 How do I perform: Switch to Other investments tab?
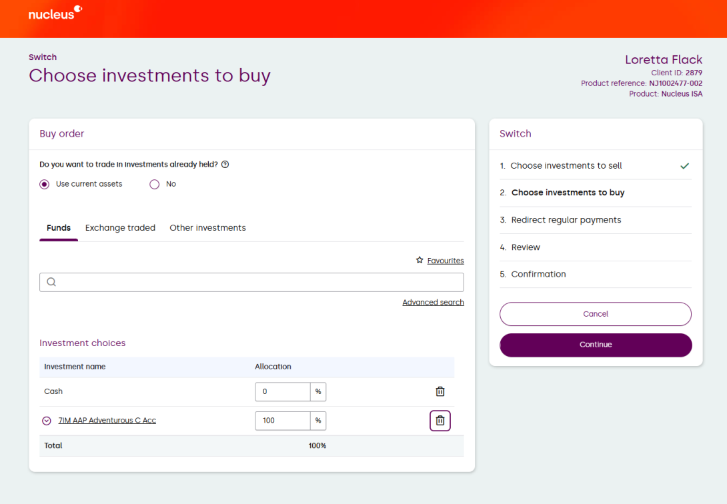pos(207,228)
